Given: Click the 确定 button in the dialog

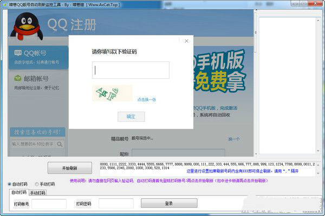Looking at the screenshot, I should pyautogui.click(x=131, y=117).
